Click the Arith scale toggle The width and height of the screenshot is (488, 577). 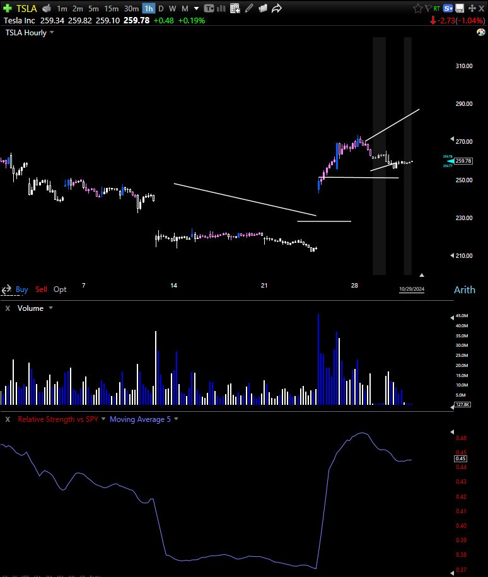(465, 290)
